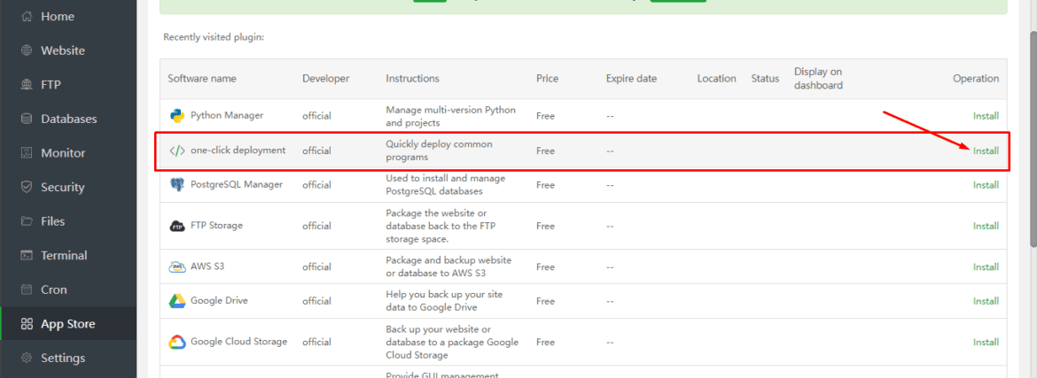1037x378 pixels.
Task: Click the 'Developer' column header
Action: [326, 79]
